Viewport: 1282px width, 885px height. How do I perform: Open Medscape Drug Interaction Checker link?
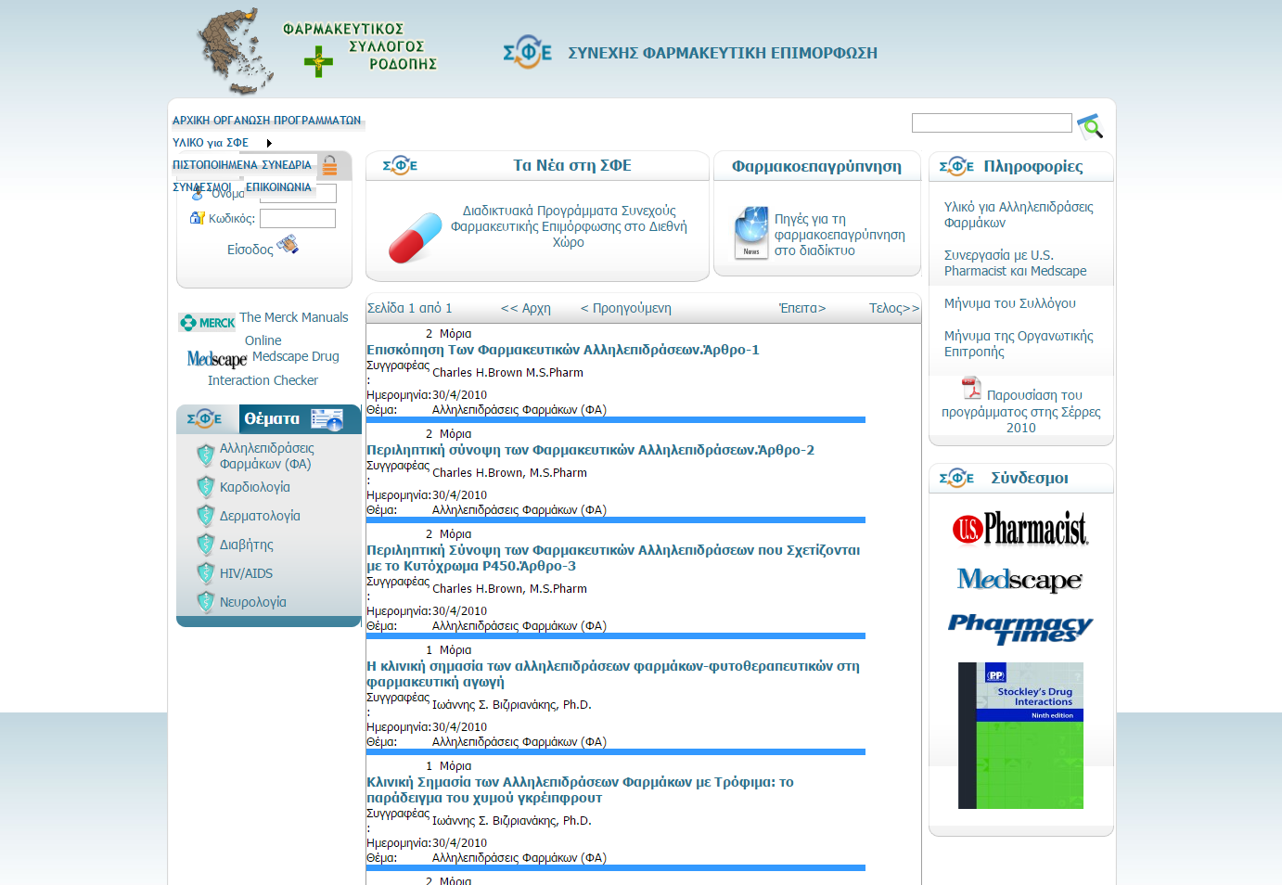(x=273, y=368)
